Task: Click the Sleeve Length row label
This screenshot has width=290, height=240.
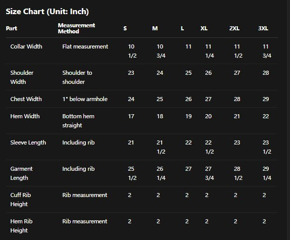Action: click(x=28, y=142)
